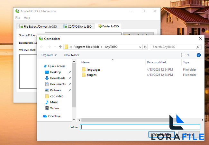Switch to CD/DVD Disk to ISO tab
This screenshot has height=145, width=209.
coord(77,26)
